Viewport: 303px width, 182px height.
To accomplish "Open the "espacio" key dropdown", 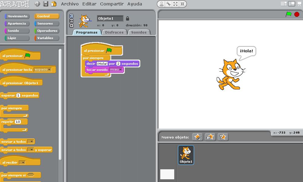I will tap(49, 70).
